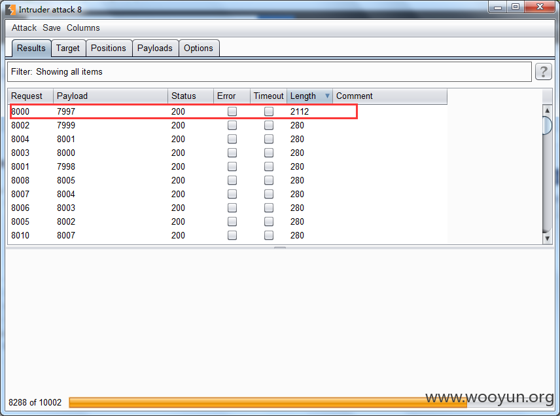The width and height of the screenshot is (560, 416).
Task: Toggle Error checkbox for request 8002
Action: point(232,125)
